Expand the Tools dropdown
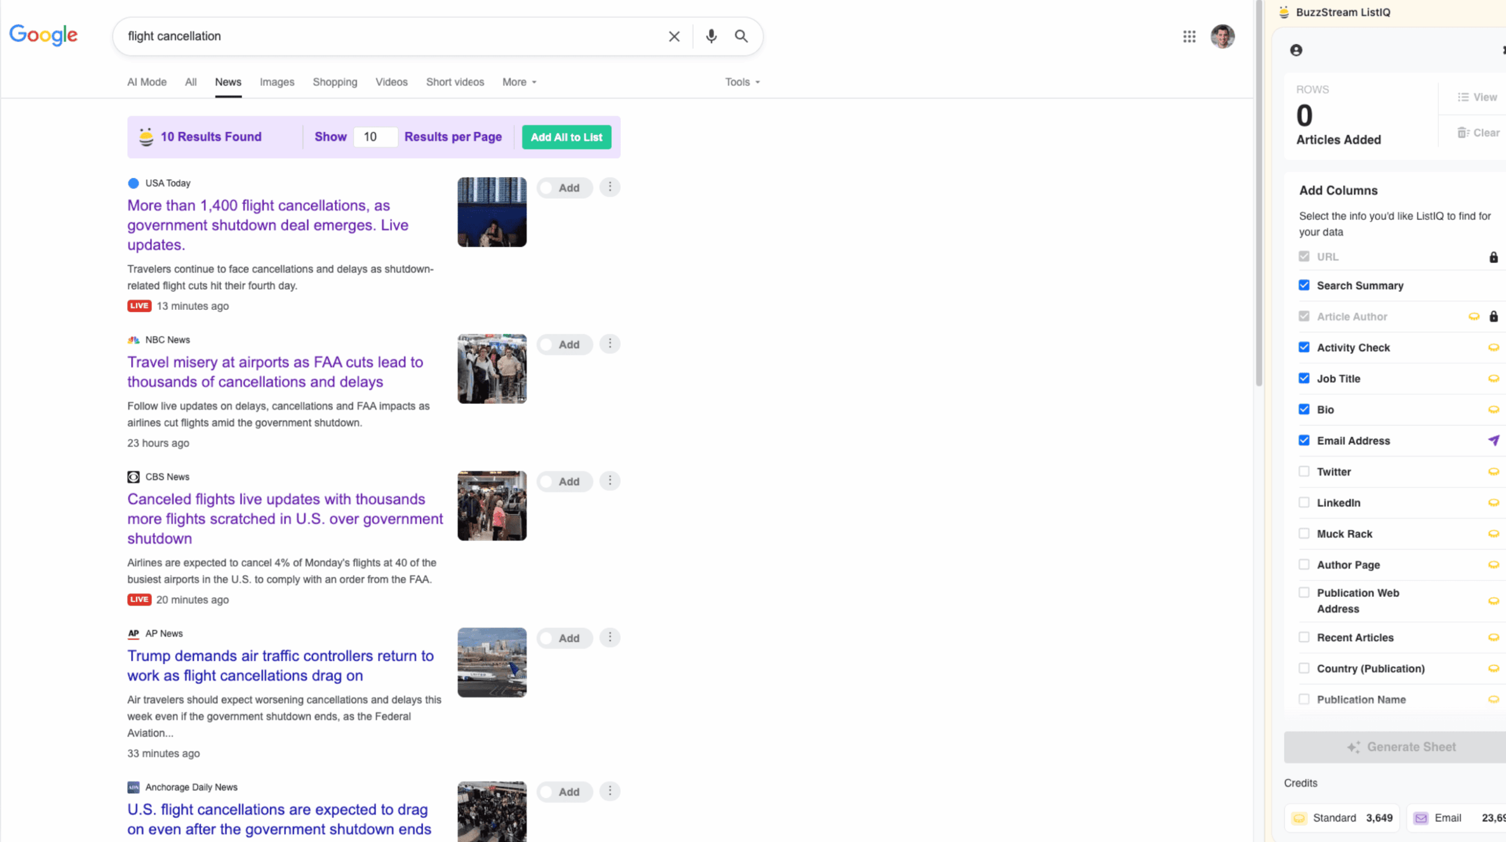This screenshot has width=1506, height=842. click(x=741, y=82)
